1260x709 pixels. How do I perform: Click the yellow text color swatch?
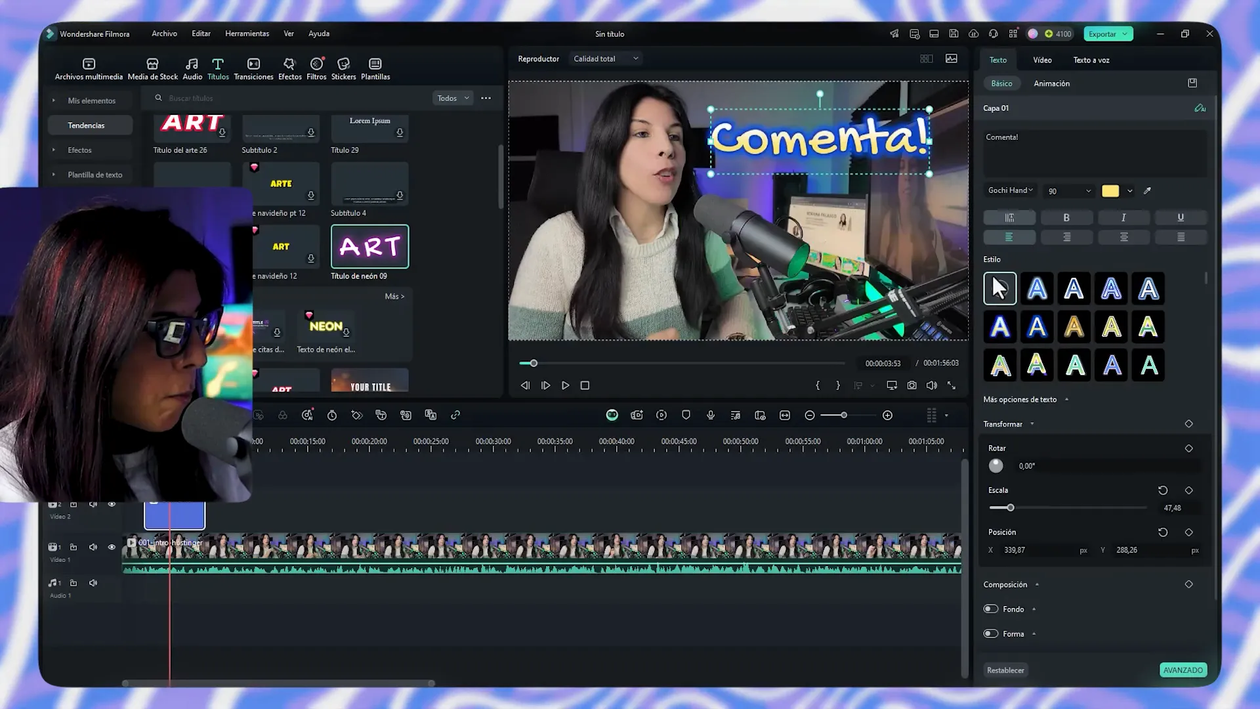1110,191
